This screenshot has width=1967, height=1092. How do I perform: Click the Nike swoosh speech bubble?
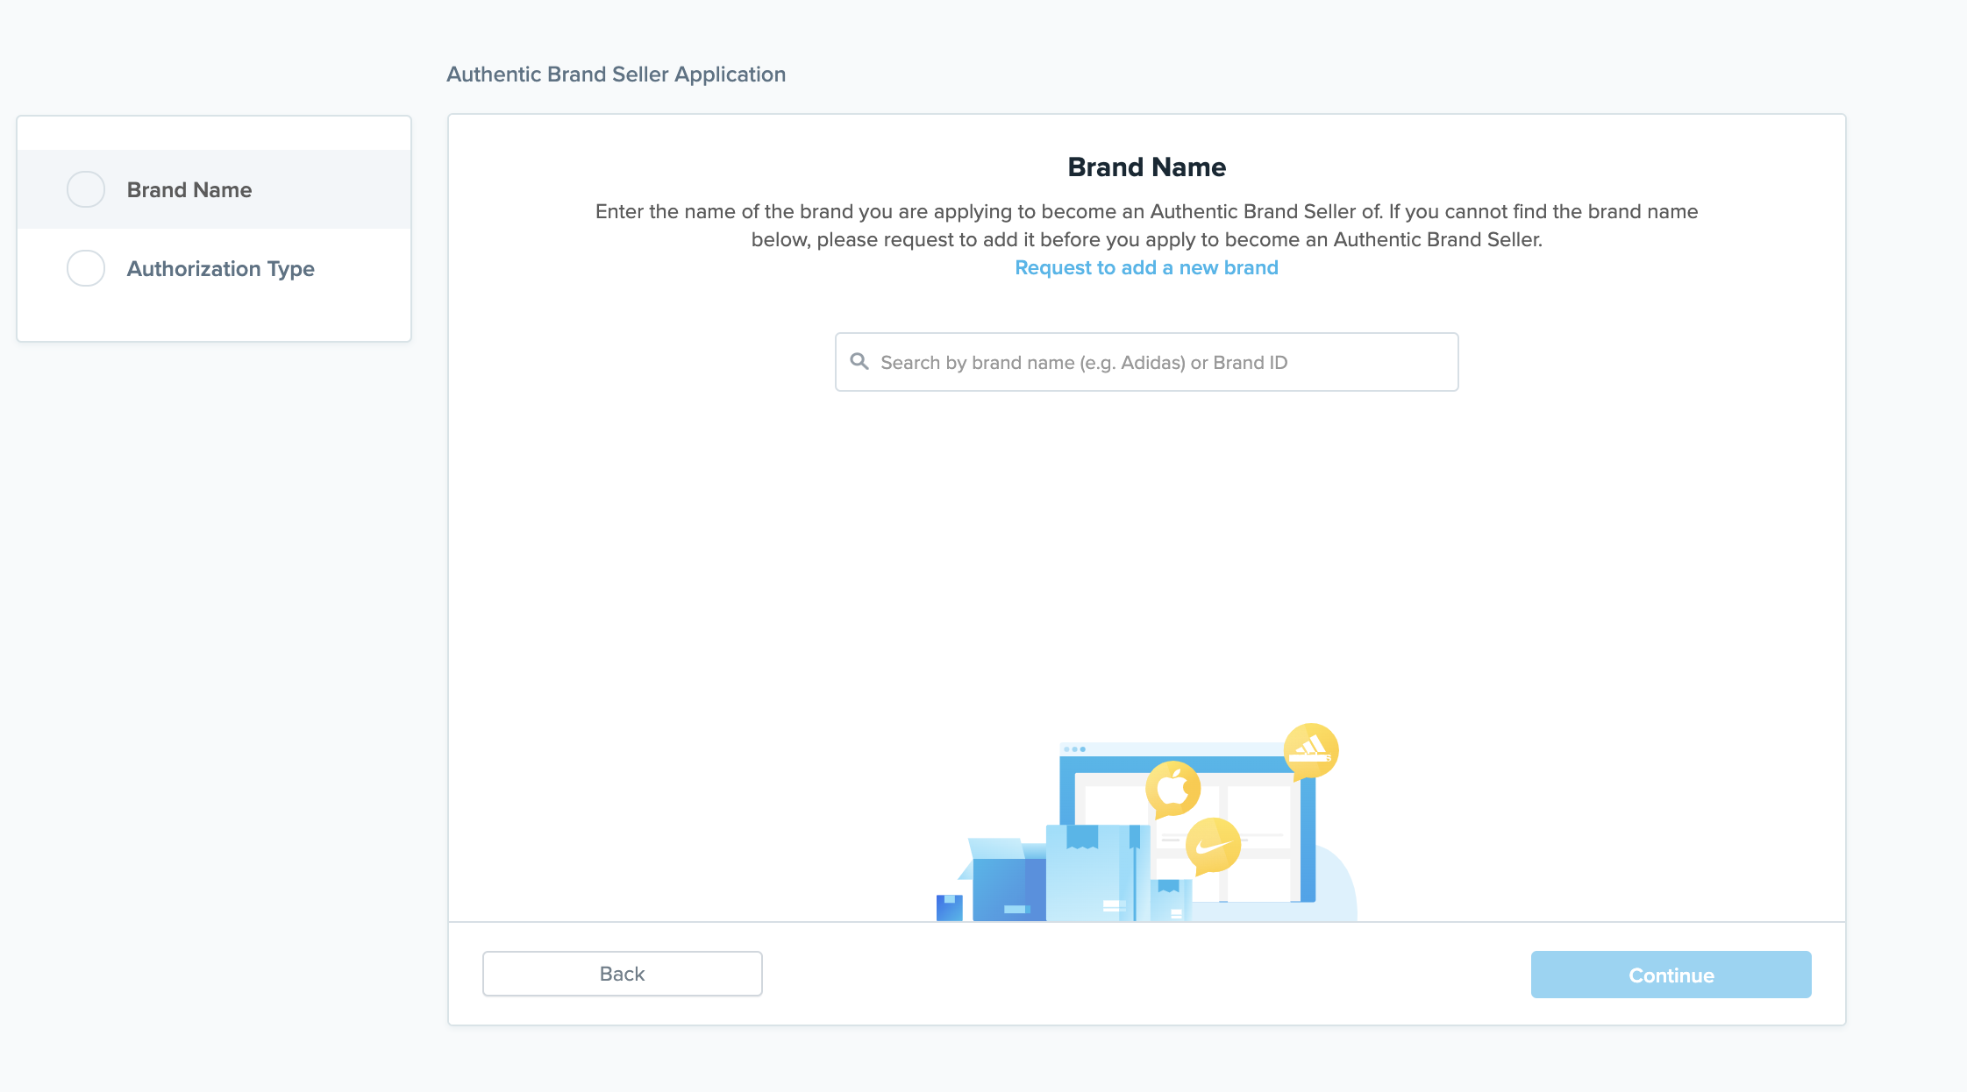pyautogui.click(x=1213, y=846)
